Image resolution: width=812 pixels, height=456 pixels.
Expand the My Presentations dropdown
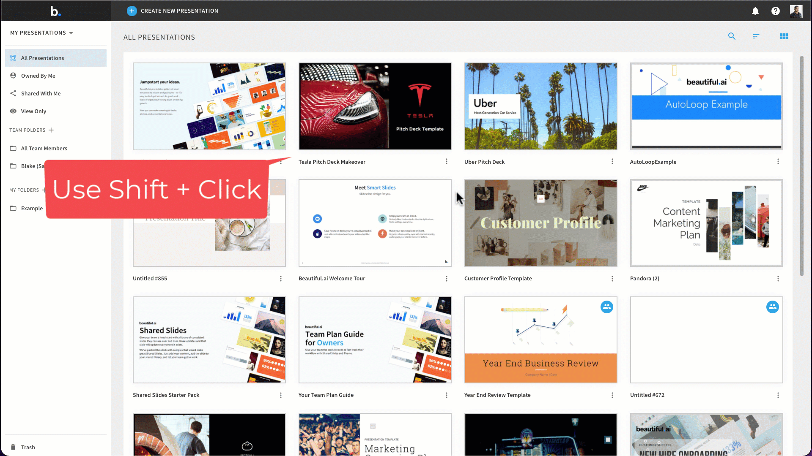pos(41,33)
